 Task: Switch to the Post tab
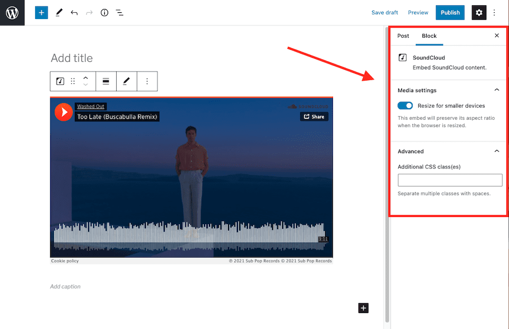[x=403, y=35]
